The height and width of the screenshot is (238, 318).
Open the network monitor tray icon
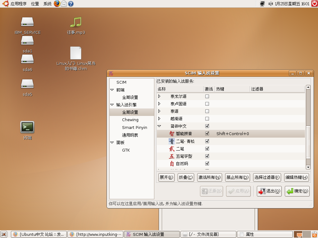pyautogui.click(x=262, y=4)
